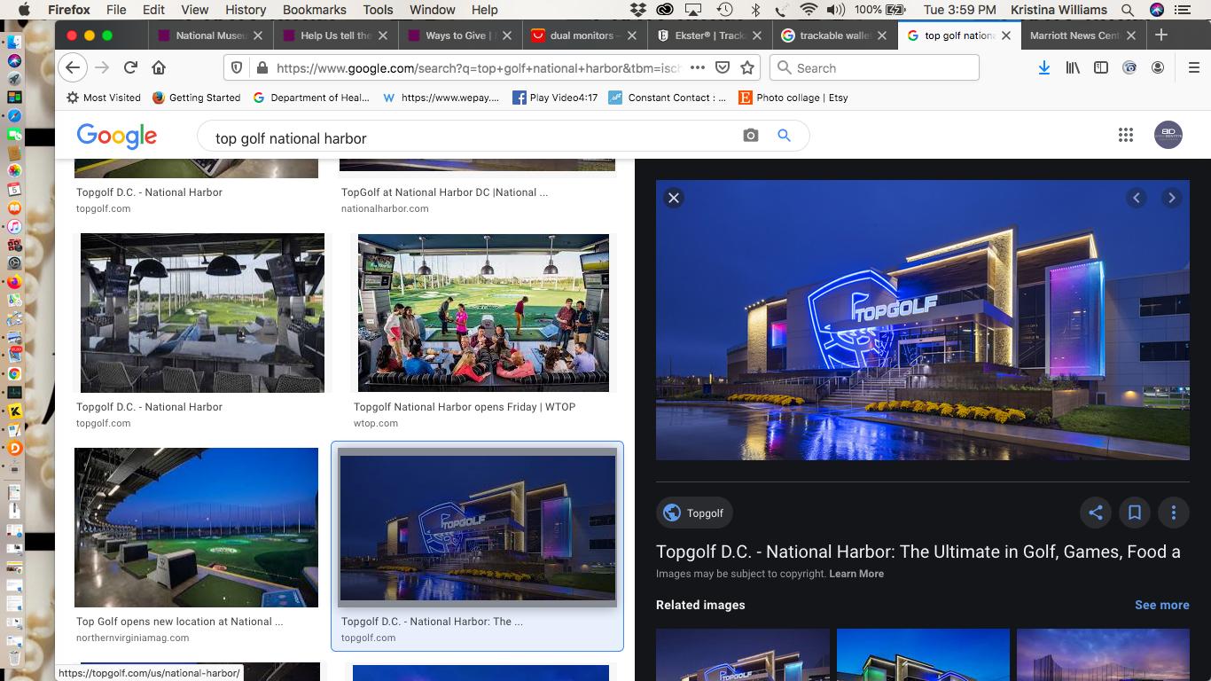Viewport: 1211px width, 681px height.
Task: Open the Tools menu
Action: [378, 10]
